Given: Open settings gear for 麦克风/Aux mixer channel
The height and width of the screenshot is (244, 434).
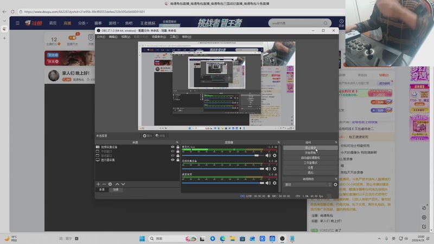Looking at the screenshot, I should pyautogui.click(x=275, y=156).
